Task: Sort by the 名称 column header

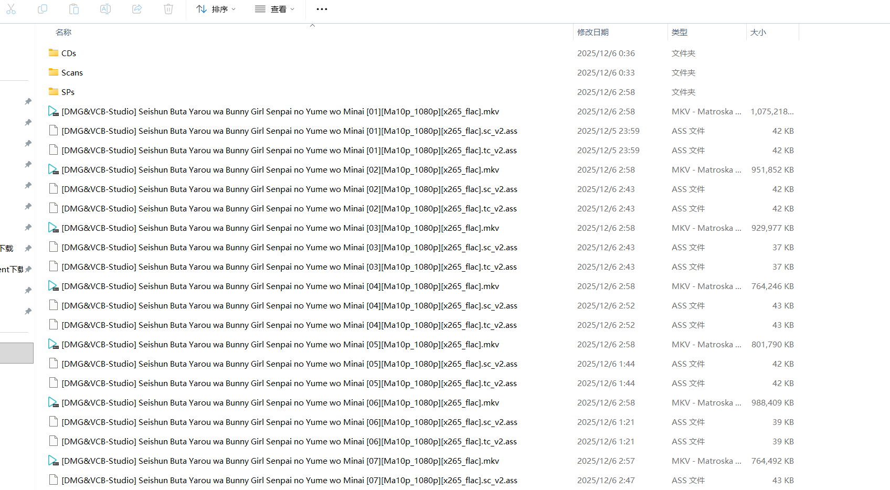Action: pyautogui.click(x=63, y=32)
